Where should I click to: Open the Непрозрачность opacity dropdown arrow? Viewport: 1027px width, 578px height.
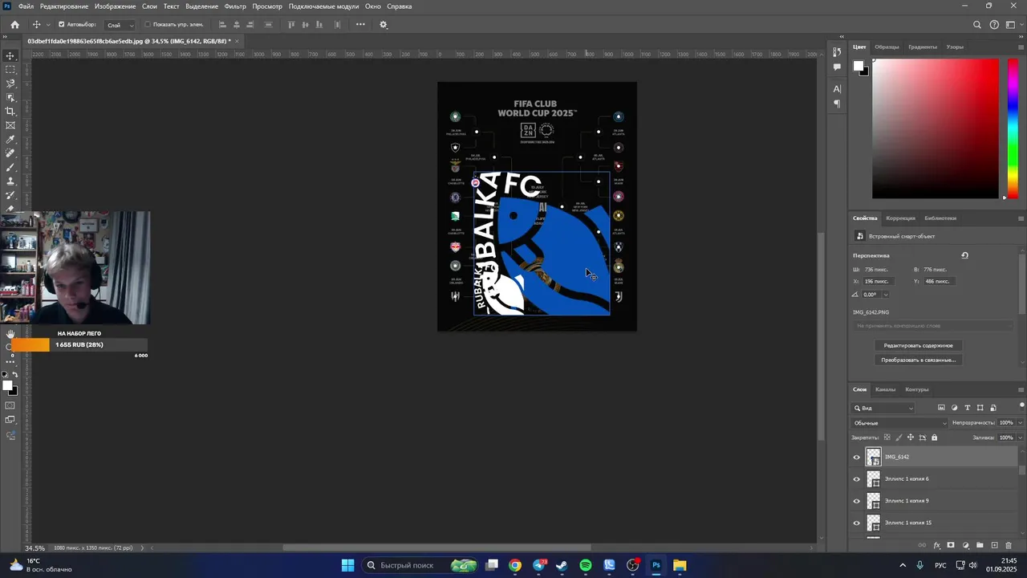(x=1020, y=423)
